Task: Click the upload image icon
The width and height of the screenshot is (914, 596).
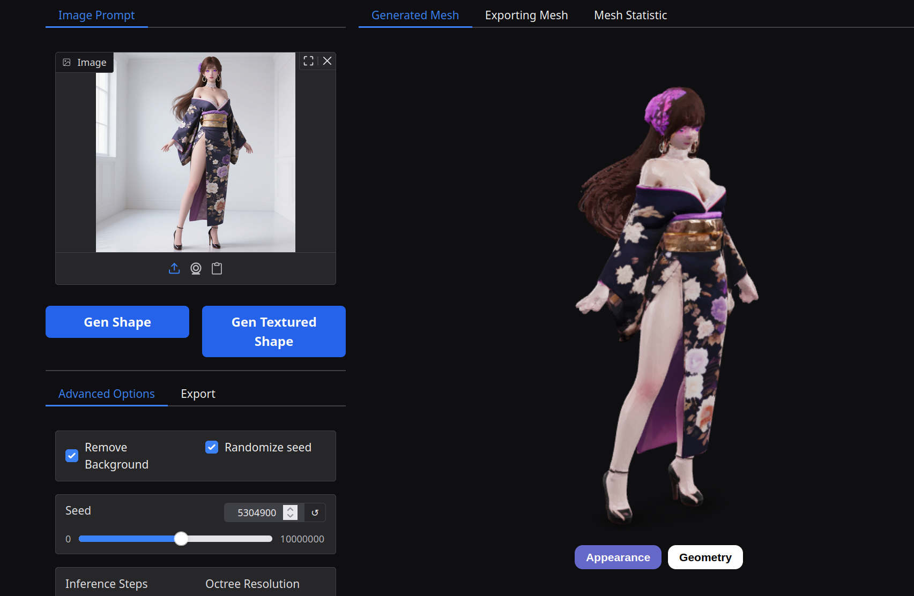Action: [174, 268]
